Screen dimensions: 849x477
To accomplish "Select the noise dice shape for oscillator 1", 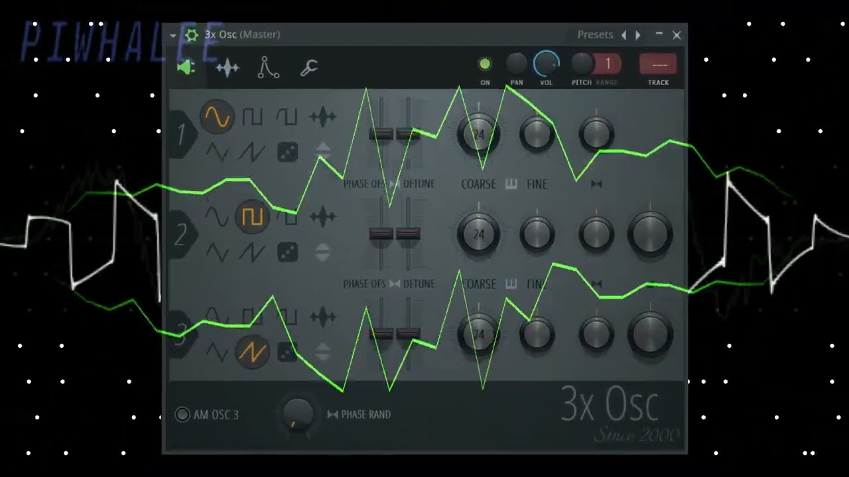I will [x=287, y=152].
